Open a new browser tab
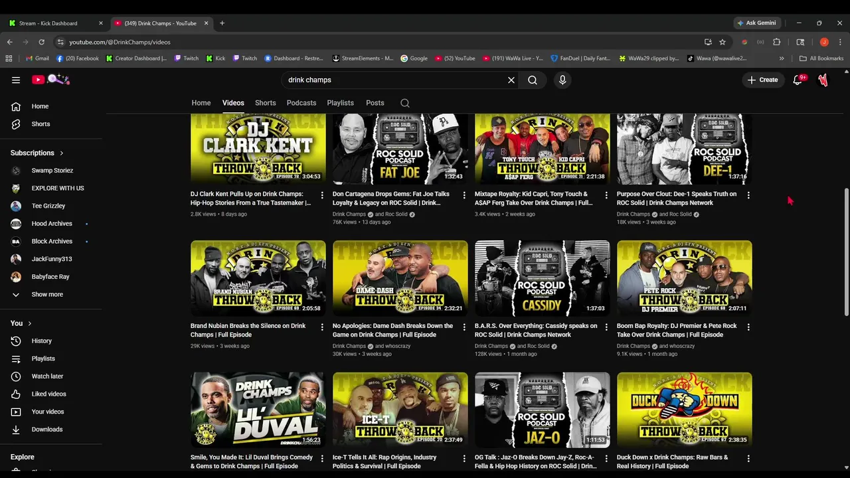 click(x=222, y=23)
